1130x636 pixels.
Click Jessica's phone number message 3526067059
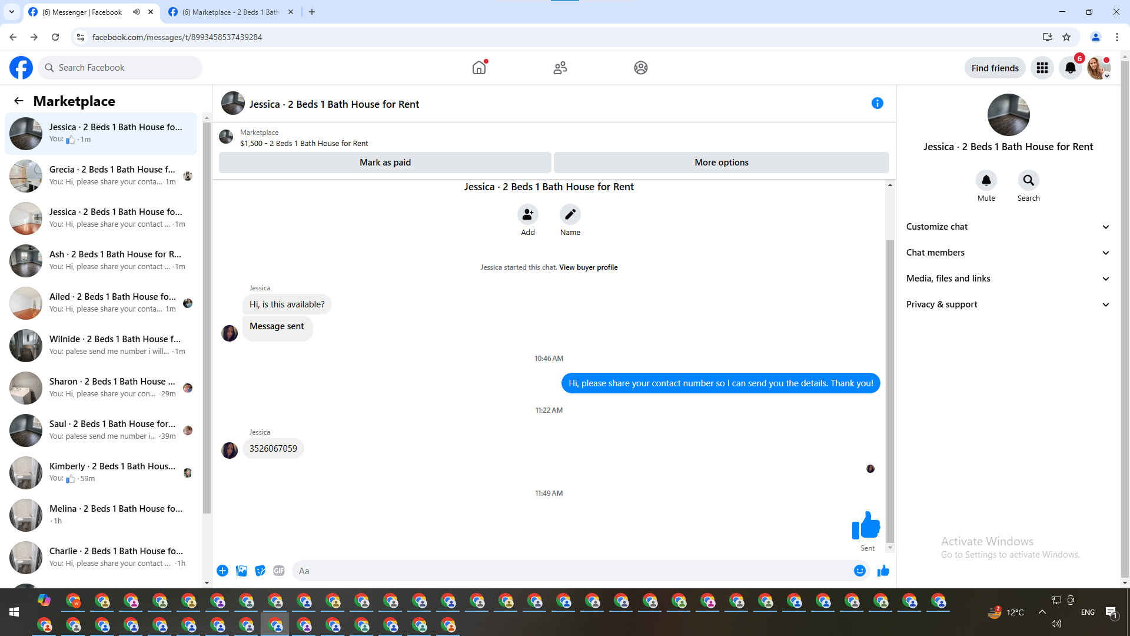point(273,449)
